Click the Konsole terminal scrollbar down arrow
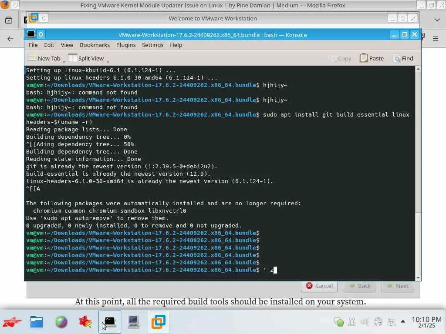This screenshot has height=334, width=446. 418,278
